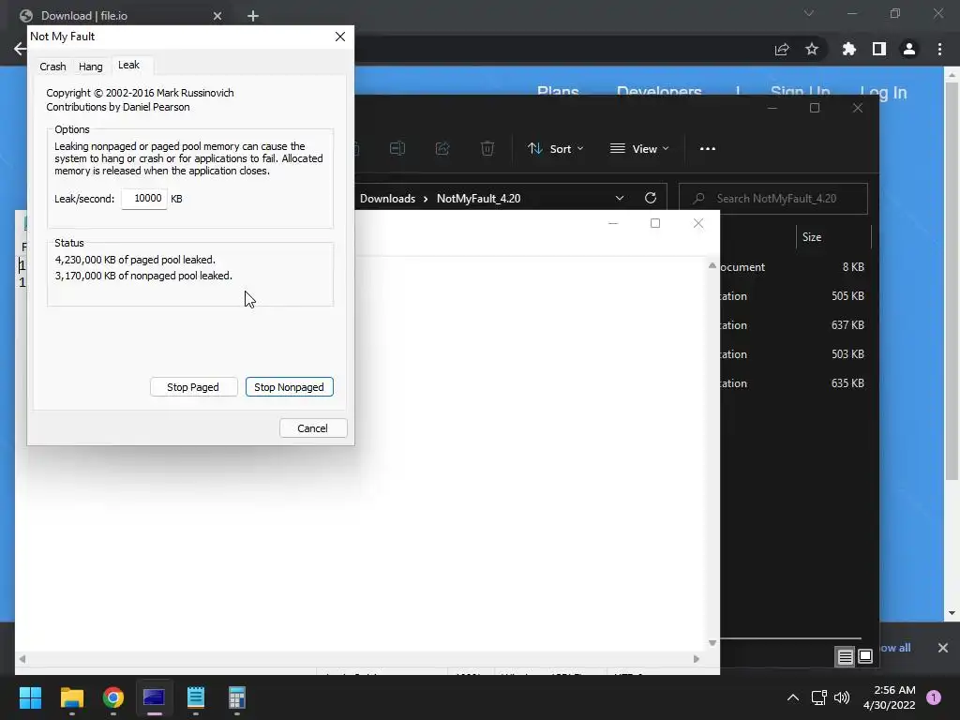
Task: Open the Chrome extensions puzzle icon
Action: [848, 49]
